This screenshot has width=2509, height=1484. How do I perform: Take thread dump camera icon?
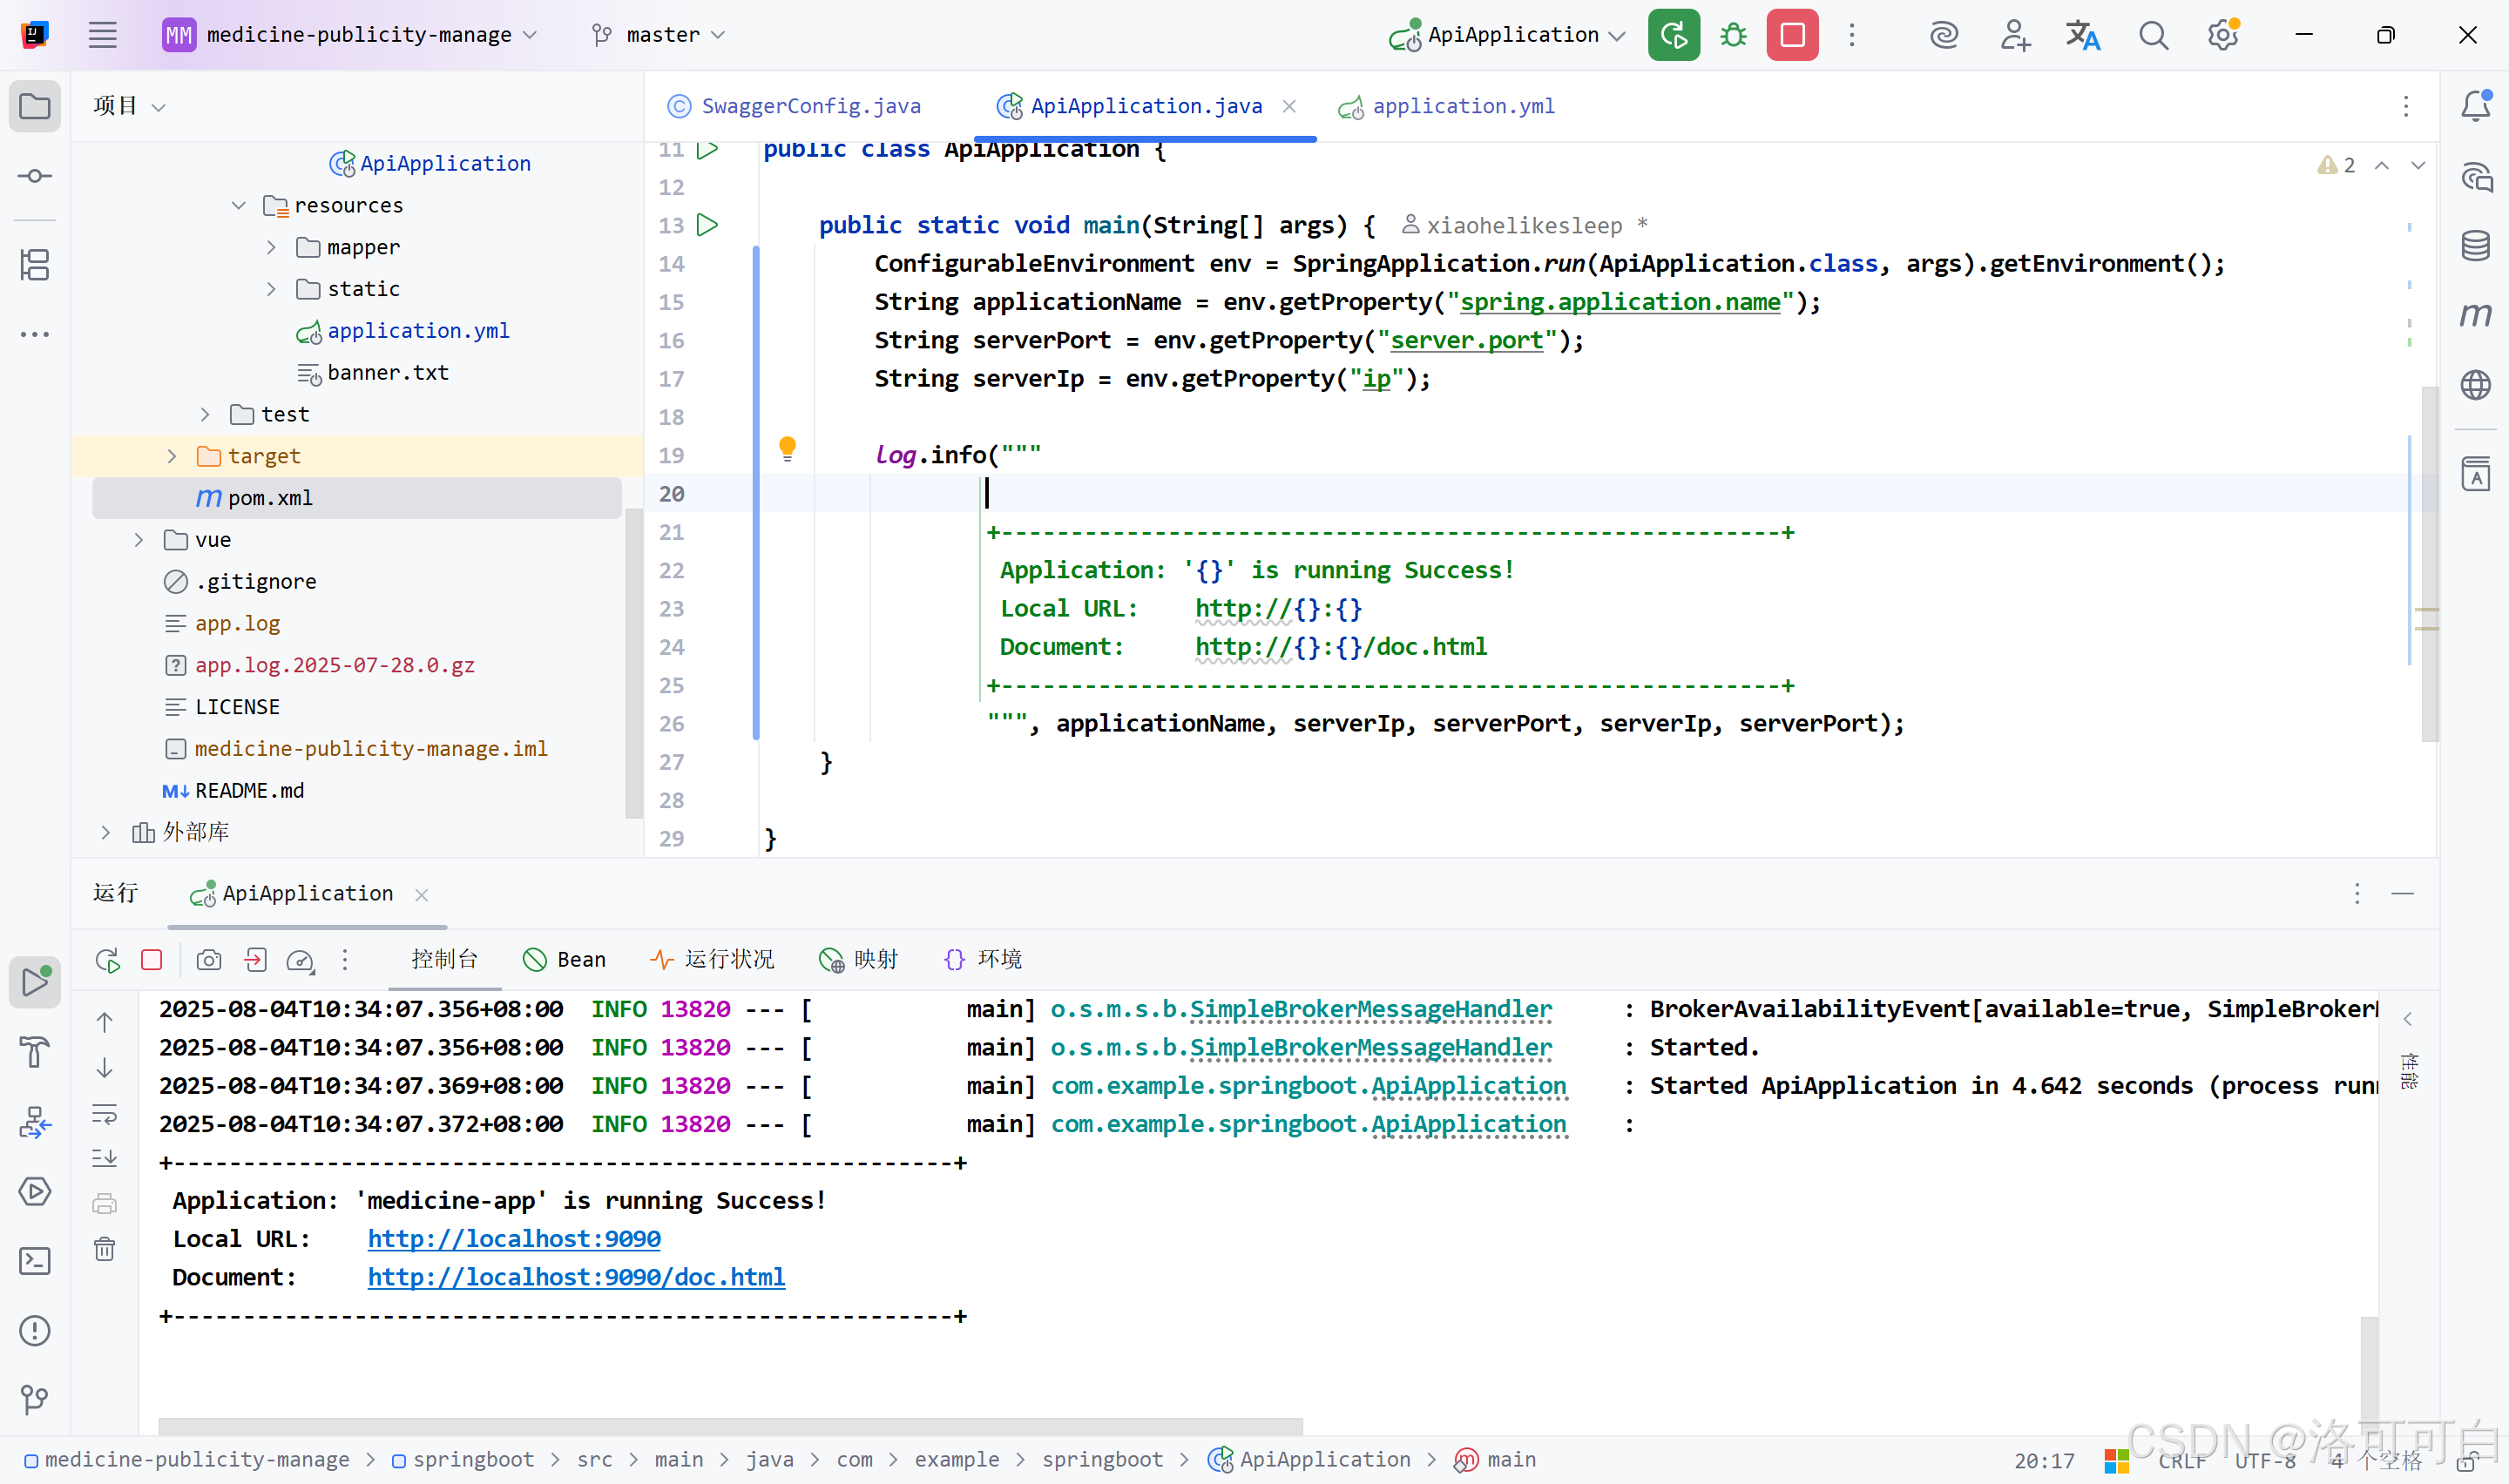209,960
